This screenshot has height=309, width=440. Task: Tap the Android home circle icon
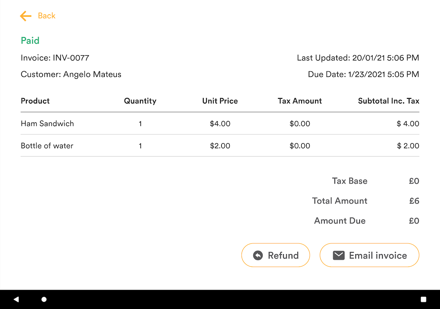point(44,299)
